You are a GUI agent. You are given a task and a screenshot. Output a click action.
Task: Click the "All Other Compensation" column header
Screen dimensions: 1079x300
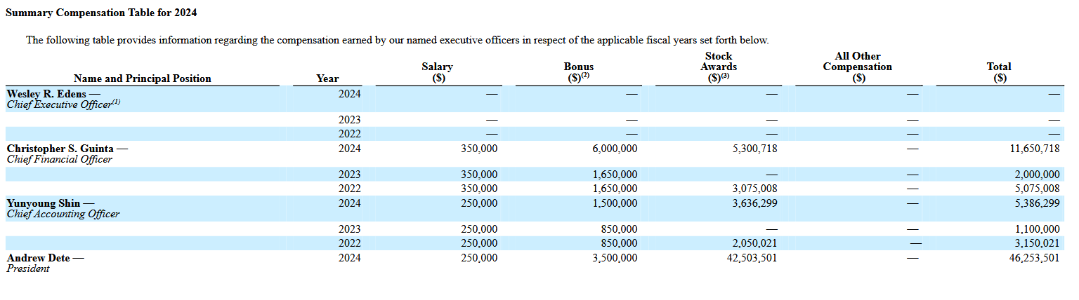pyautogui.click(x=857, y=67)
